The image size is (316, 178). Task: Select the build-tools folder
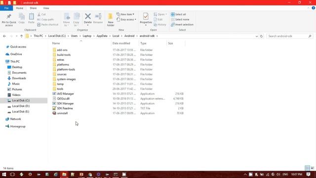coord(64,55)
